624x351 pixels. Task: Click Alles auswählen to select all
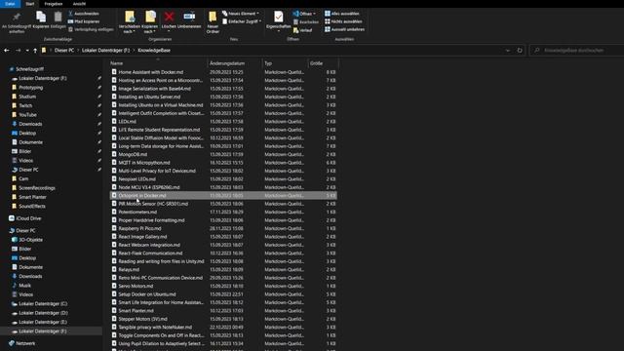[342, 14]
